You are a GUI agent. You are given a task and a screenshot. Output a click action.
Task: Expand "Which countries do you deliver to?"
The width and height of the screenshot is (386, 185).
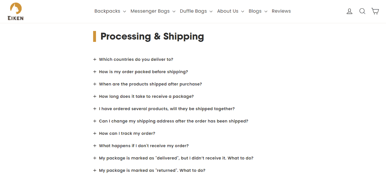[136, 59]
